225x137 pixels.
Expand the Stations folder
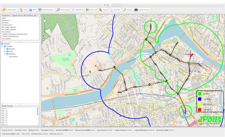click(5, 49)
